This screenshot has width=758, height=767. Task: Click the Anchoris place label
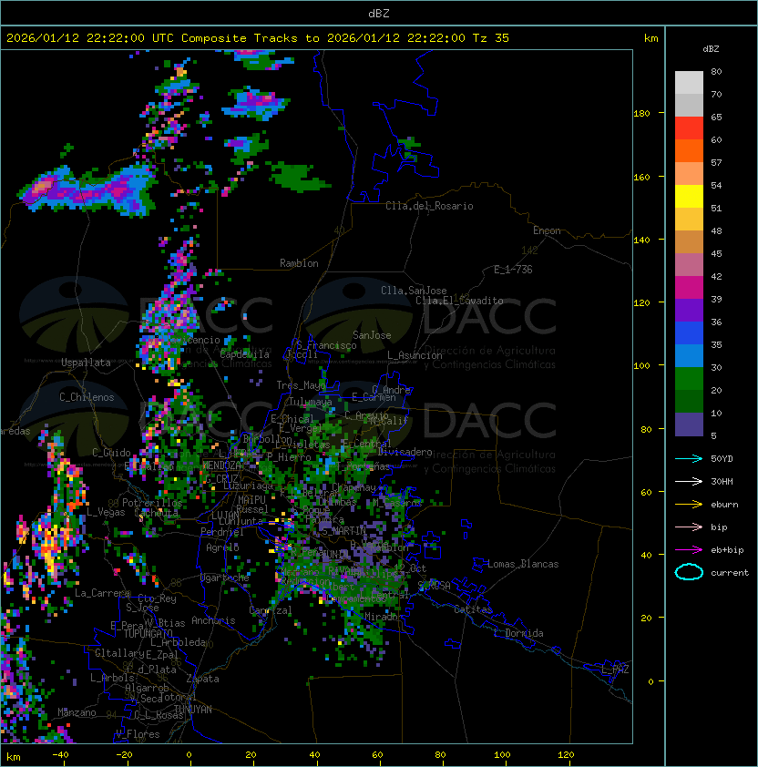tap(213, 620)
